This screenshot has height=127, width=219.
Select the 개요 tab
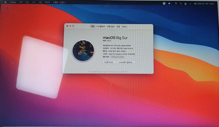tap(93, 26)
